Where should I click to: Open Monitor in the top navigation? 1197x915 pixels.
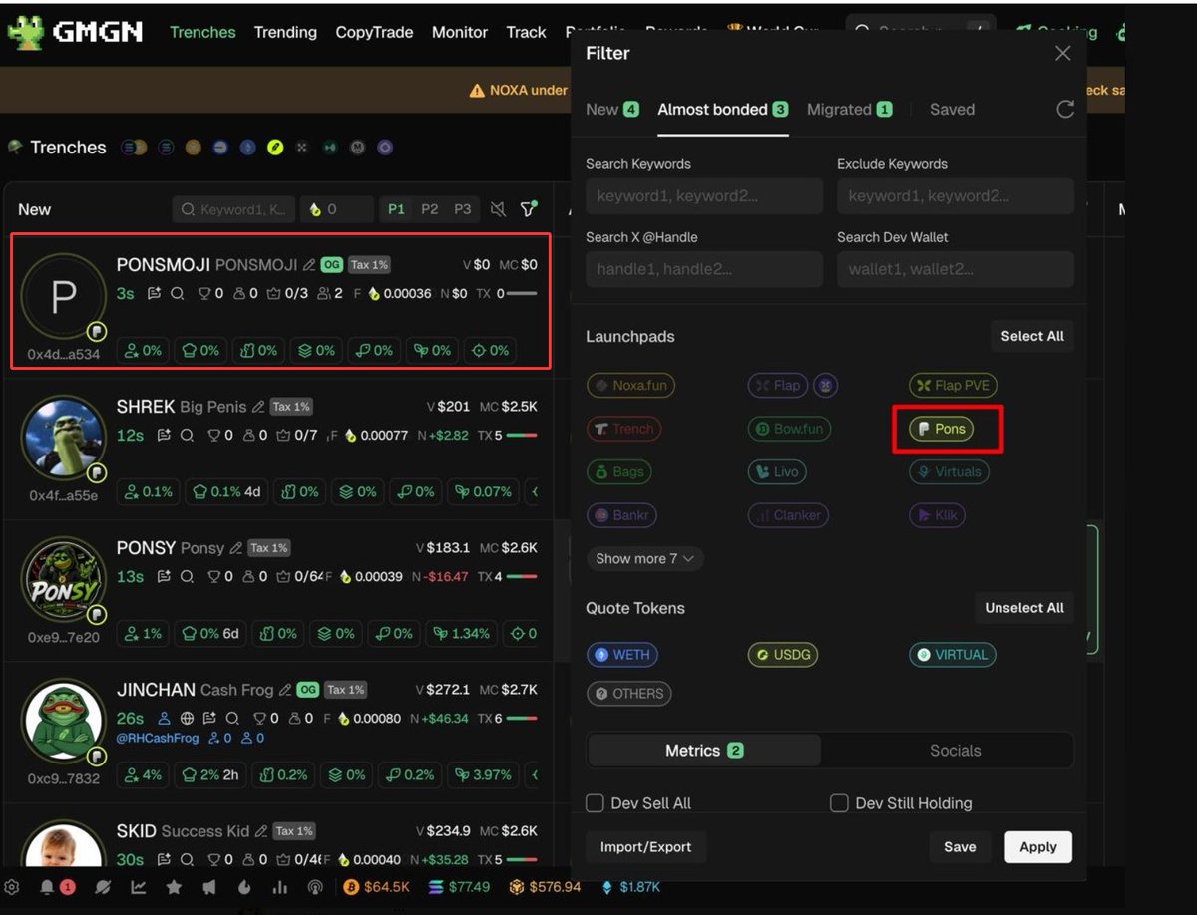pyautogui.click(x=460, y=32)
